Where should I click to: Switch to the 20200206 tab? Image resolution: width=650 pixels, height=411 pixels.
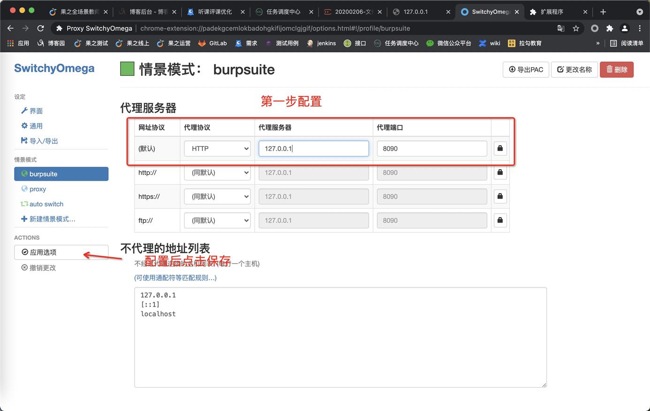[x=353, y=12]
